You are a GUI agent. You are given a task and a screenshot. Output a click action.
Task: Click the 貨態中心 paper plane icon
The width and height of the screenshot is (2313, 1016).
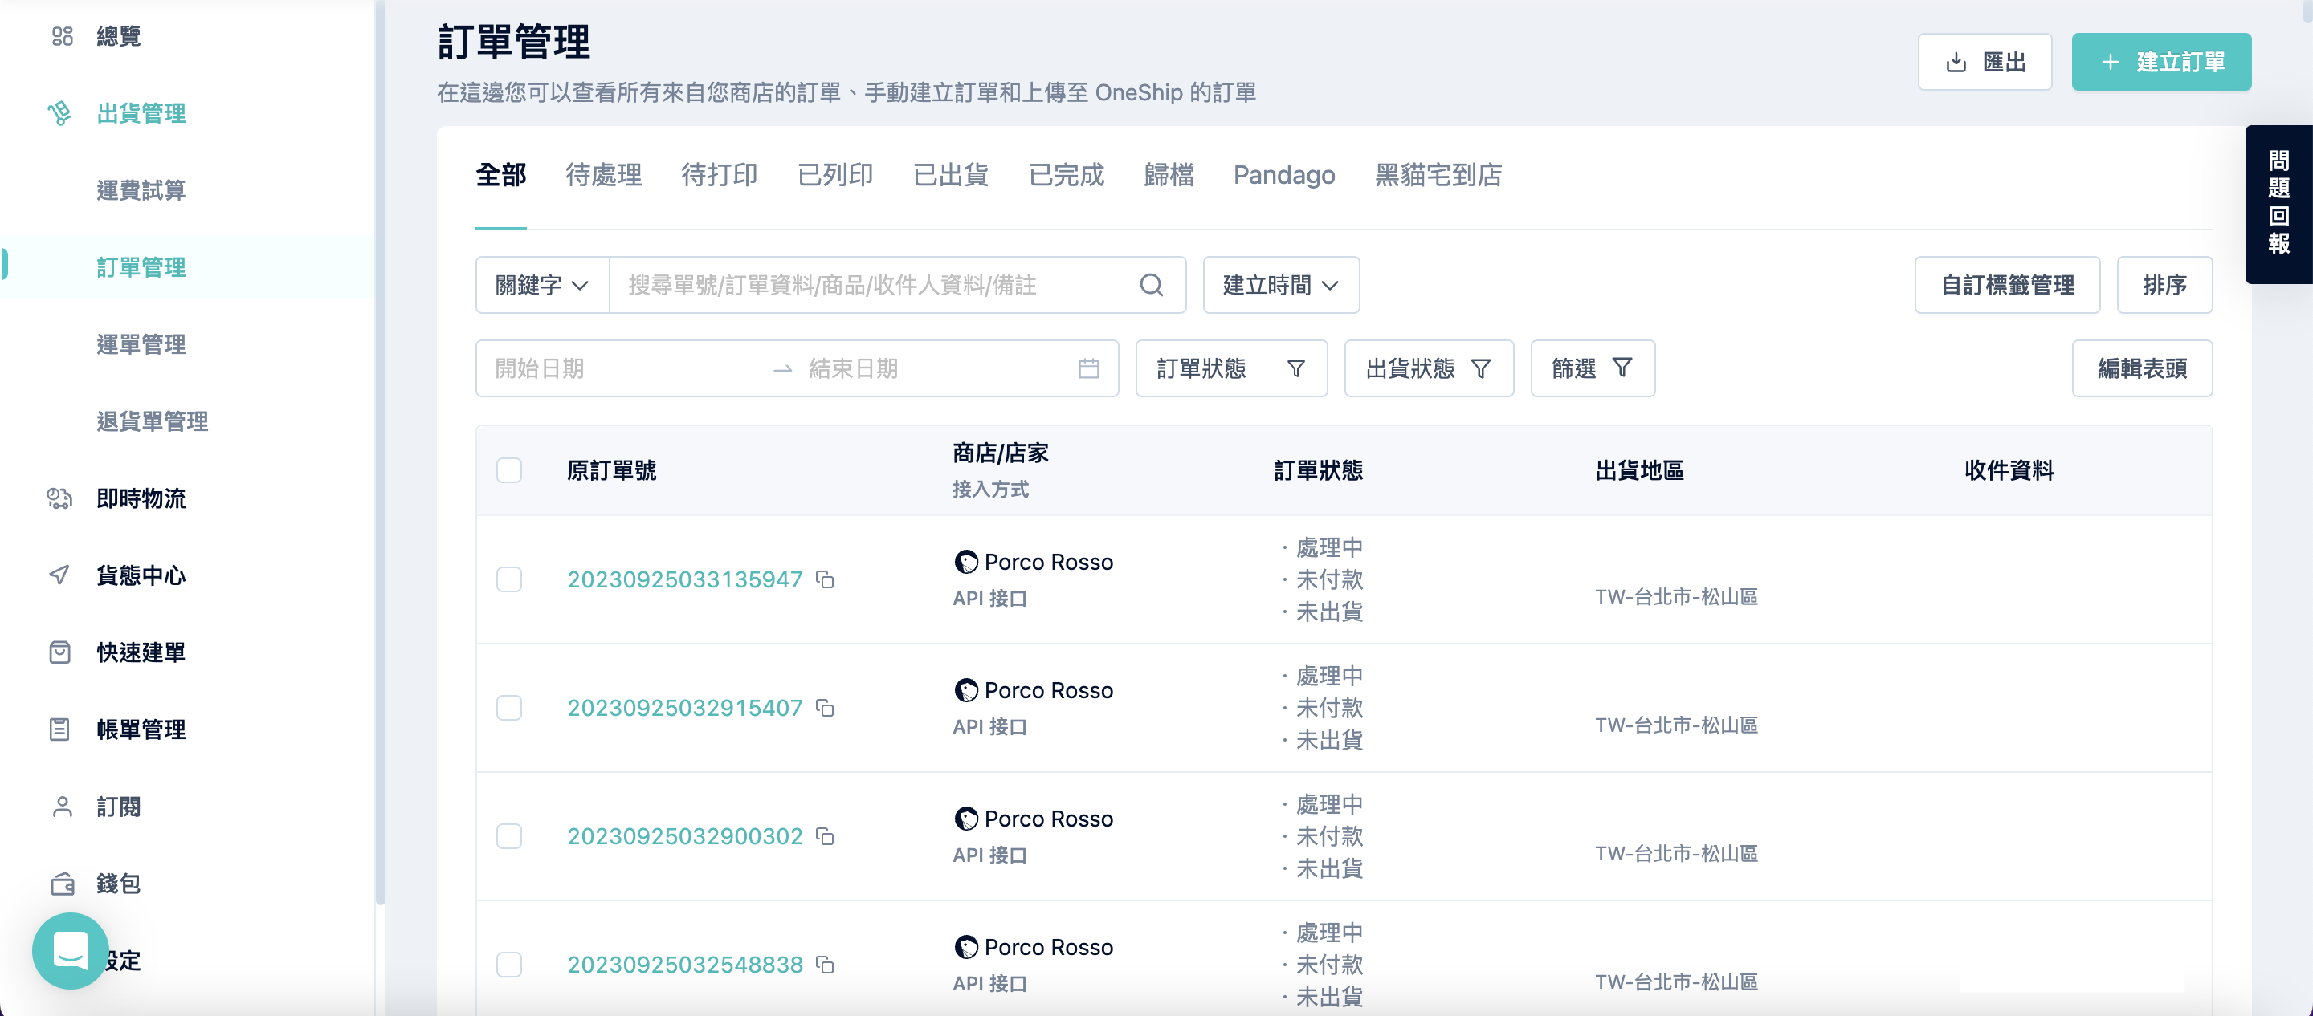click(x=59, y=575)
